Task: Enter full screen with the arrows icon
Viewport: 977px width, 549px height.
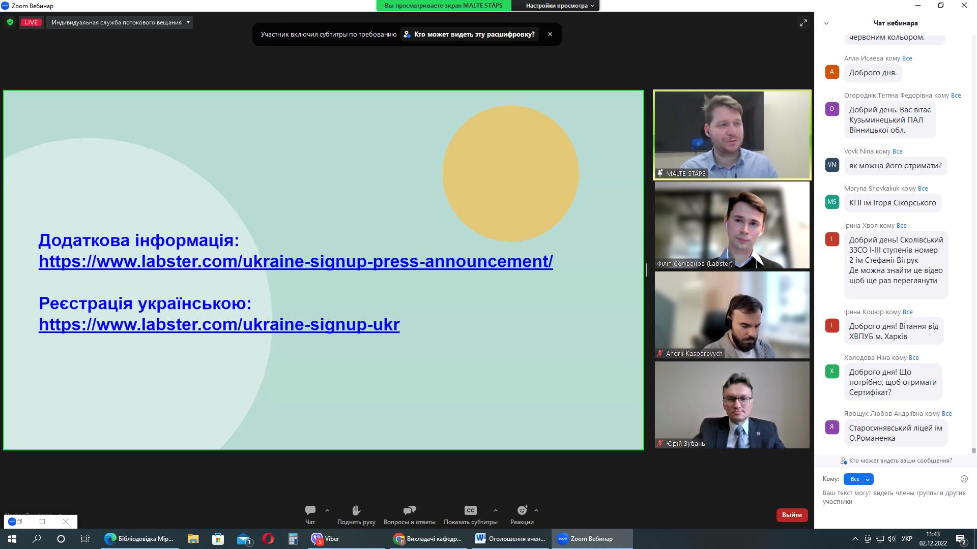Action: [803, 23]
